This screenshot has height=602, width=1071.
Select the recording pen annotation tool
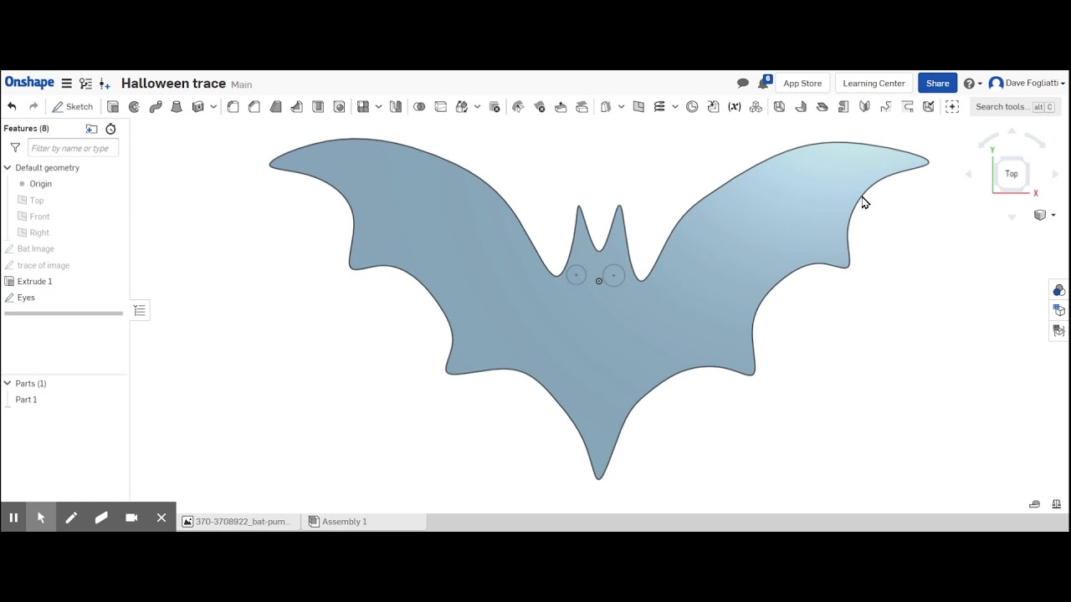tap(71, 518)
